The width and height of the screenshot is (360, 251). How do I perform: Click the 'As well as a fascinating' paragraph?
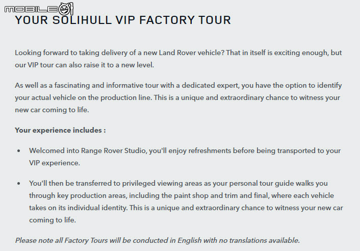[178, 97]
